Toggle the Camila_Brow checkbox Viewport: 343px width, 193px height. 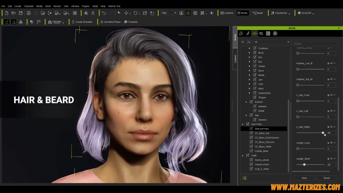(251, 151)
